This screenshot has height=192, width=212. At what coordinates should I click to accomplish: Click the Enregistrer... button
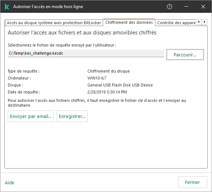pyautogui.click(x=72, y=116)
